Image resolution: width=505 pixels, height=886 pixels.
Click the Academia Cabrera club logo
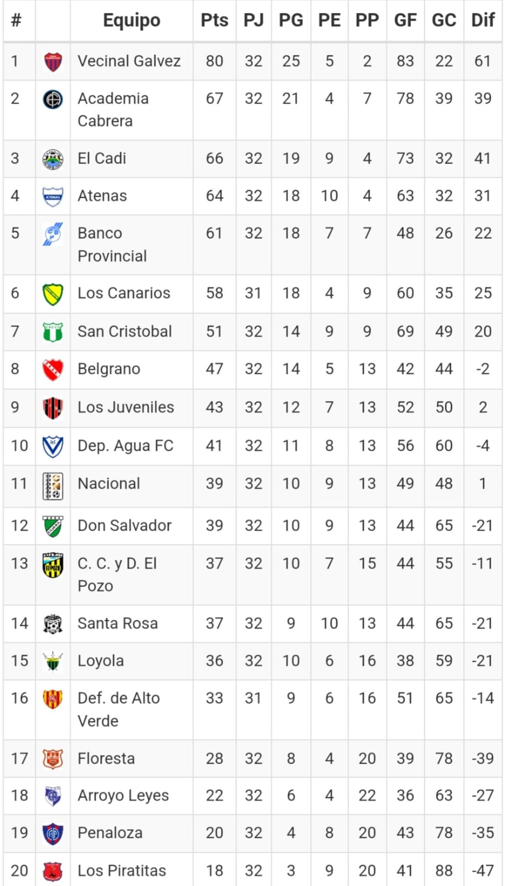53,99
